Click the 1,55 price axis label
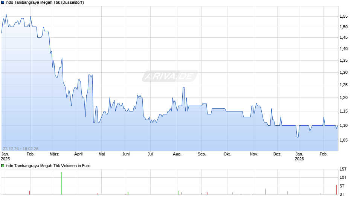This screenshot has width=354, height=198. coord(343,16)
